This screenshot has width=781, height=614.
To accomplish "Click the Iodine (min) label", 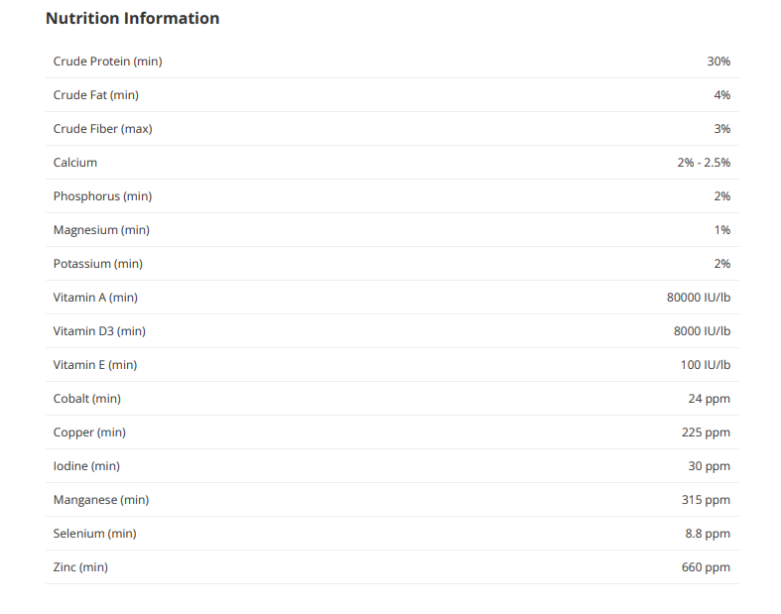I will tap(86, 466).
